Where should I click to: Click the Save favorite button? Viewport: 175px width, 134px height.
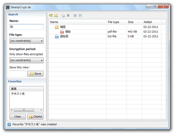(35, 74)
